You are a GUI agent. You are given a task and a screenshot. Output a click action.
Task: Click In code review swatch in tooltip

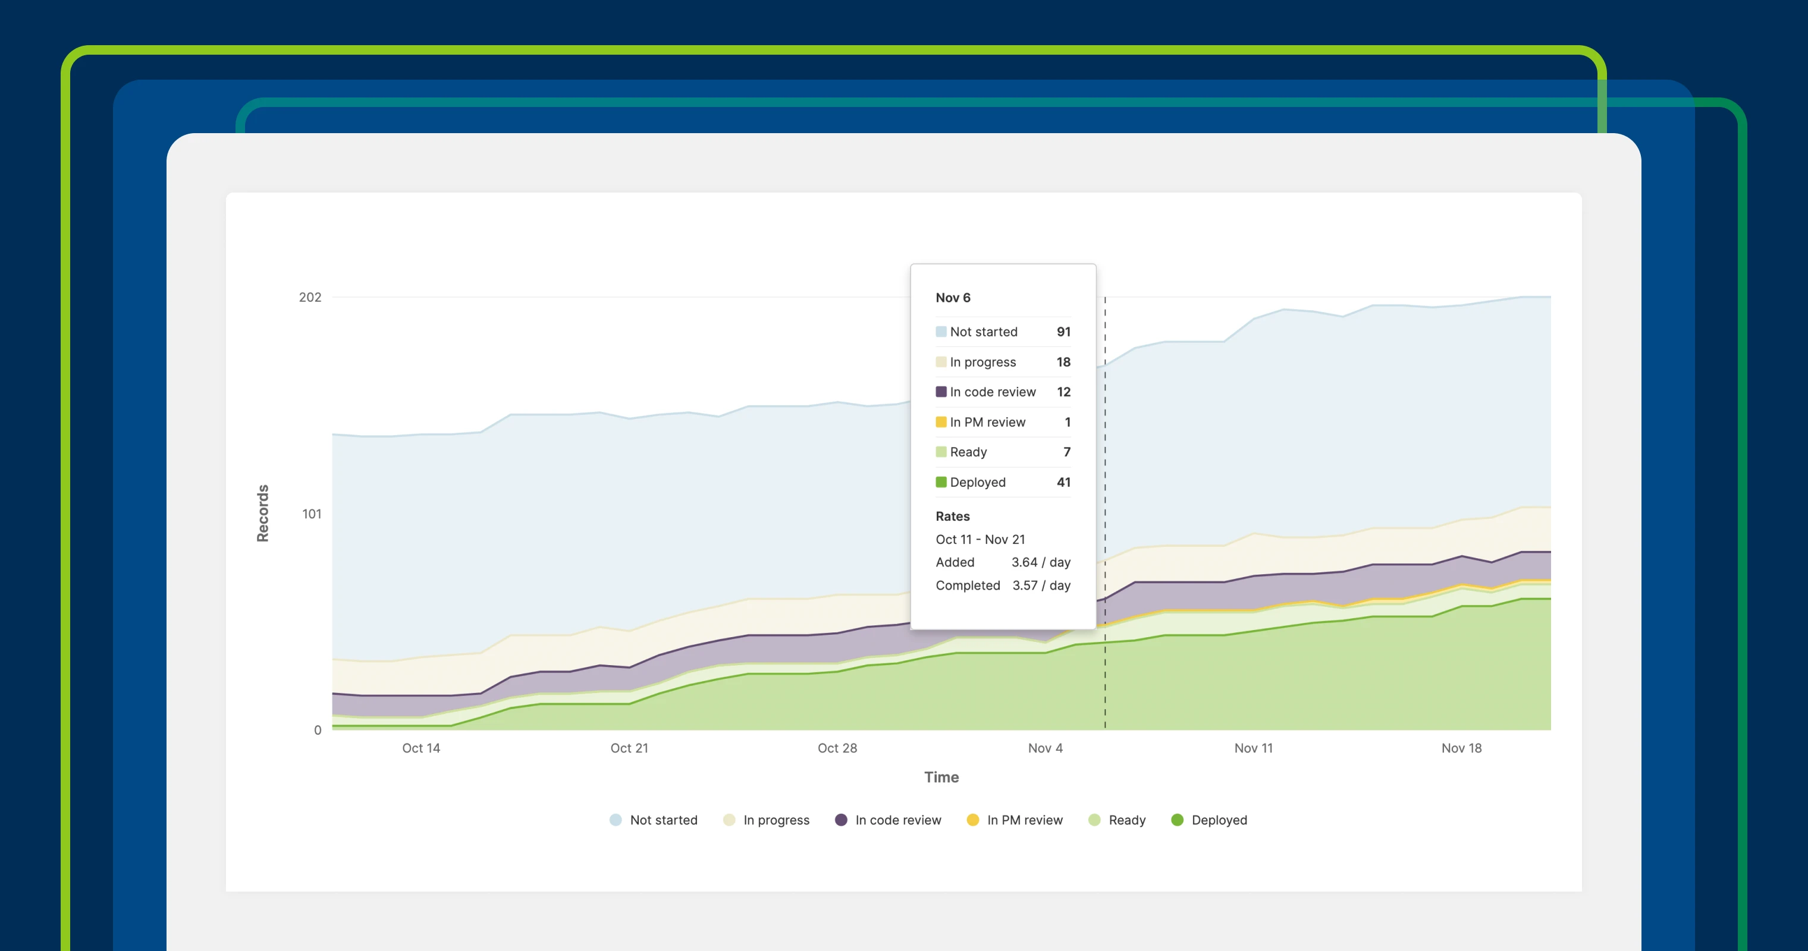point(941,392)
